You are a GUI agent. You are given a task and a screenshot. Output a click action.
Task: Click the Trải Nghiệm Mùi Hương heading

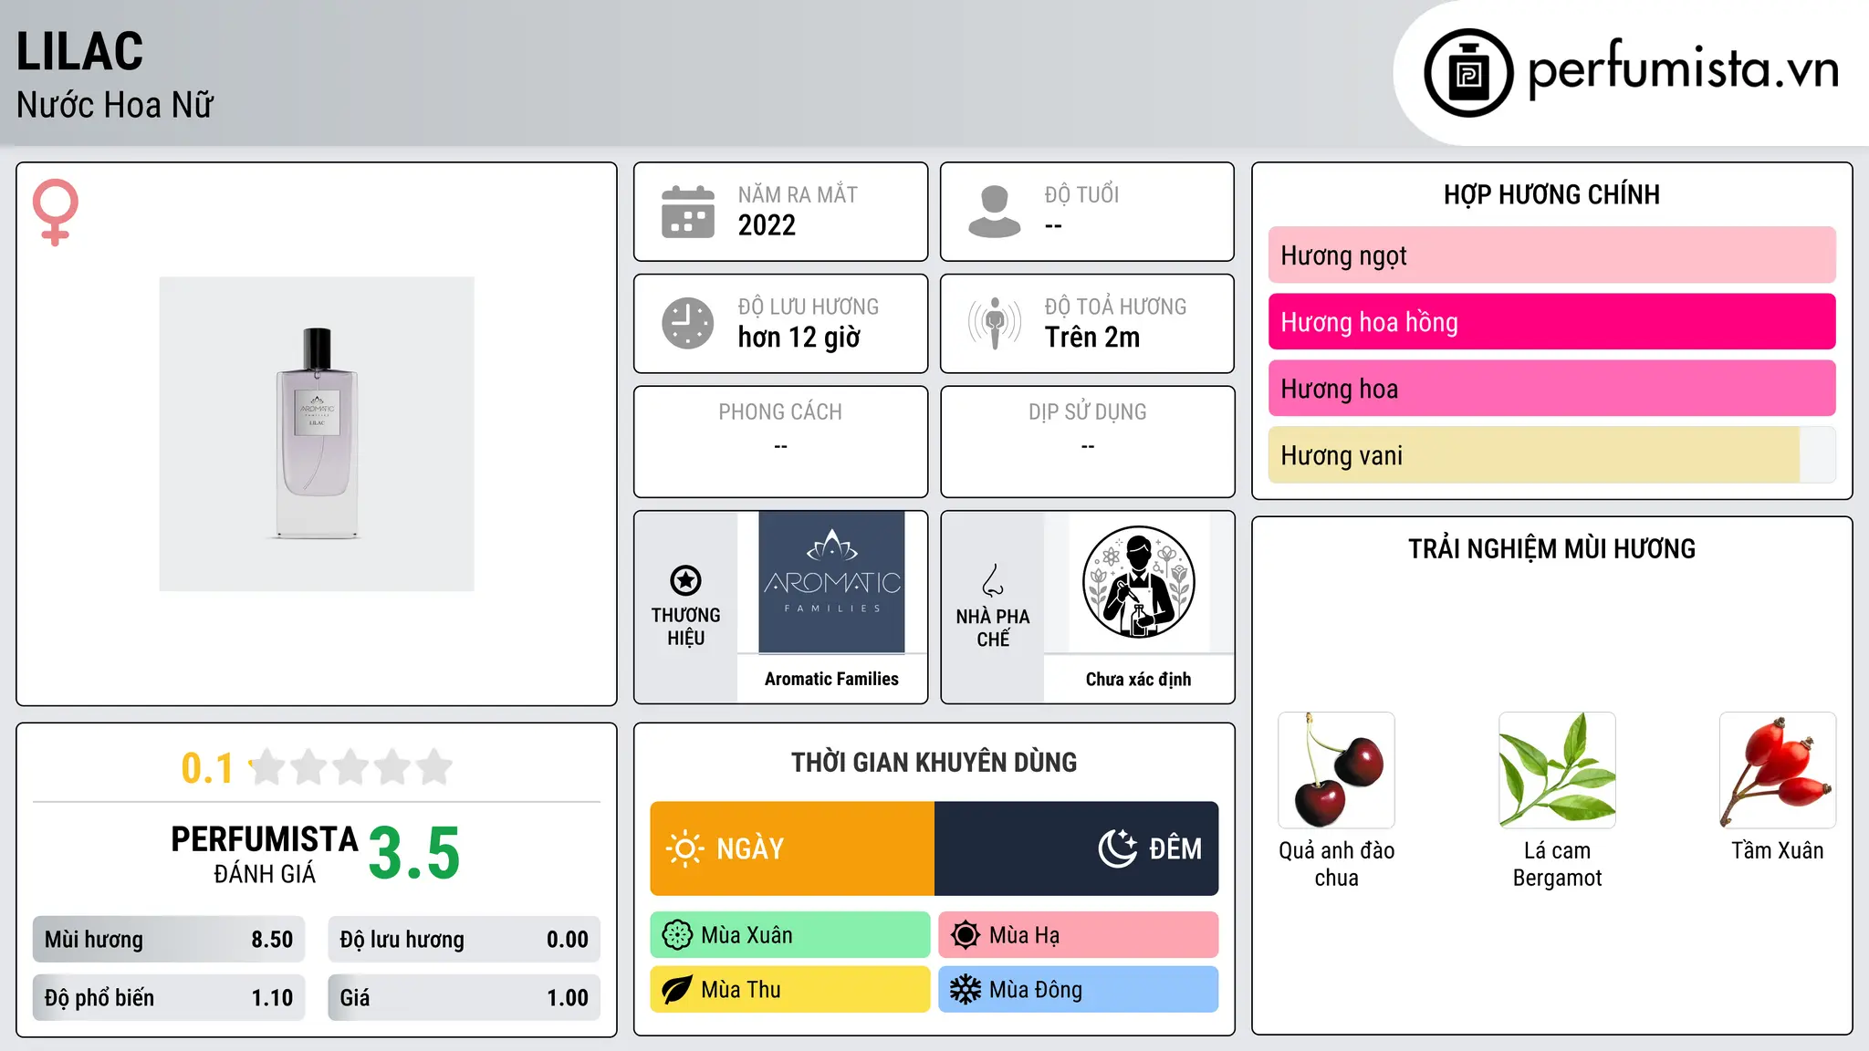tap(1551, 549)
